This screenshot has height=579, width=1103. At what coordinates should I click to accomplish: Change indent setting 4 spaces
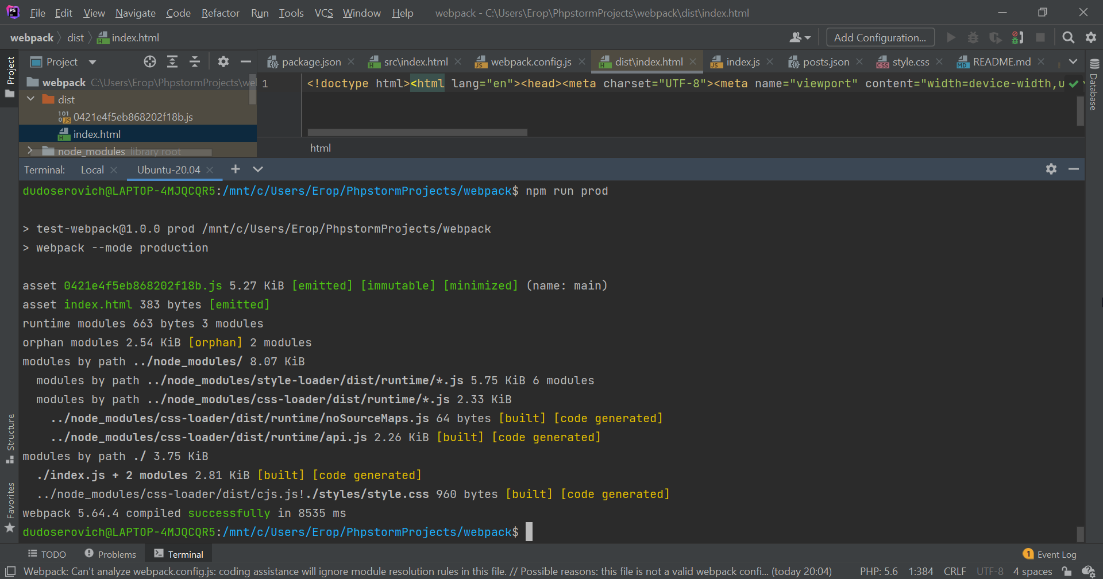point(1032,572)
